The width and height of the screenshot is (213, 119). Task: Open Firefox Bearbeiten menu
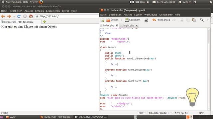coord(16,11)
